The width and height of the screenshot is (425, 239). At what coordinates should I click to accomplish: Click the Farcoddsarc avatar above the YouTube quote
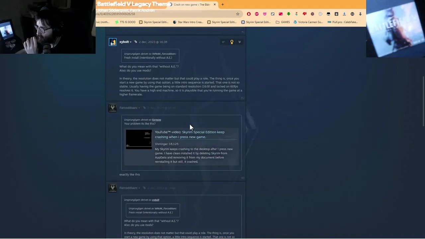[113, 108]
